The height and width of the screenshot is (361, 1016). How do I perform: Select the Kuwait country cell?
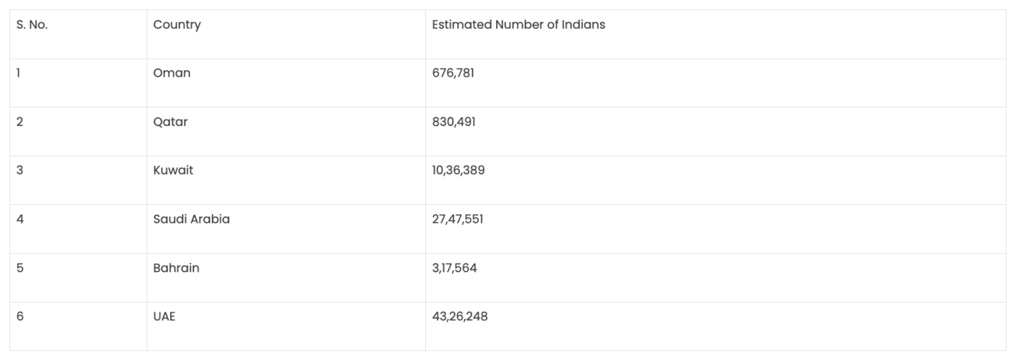click(173, 170)
